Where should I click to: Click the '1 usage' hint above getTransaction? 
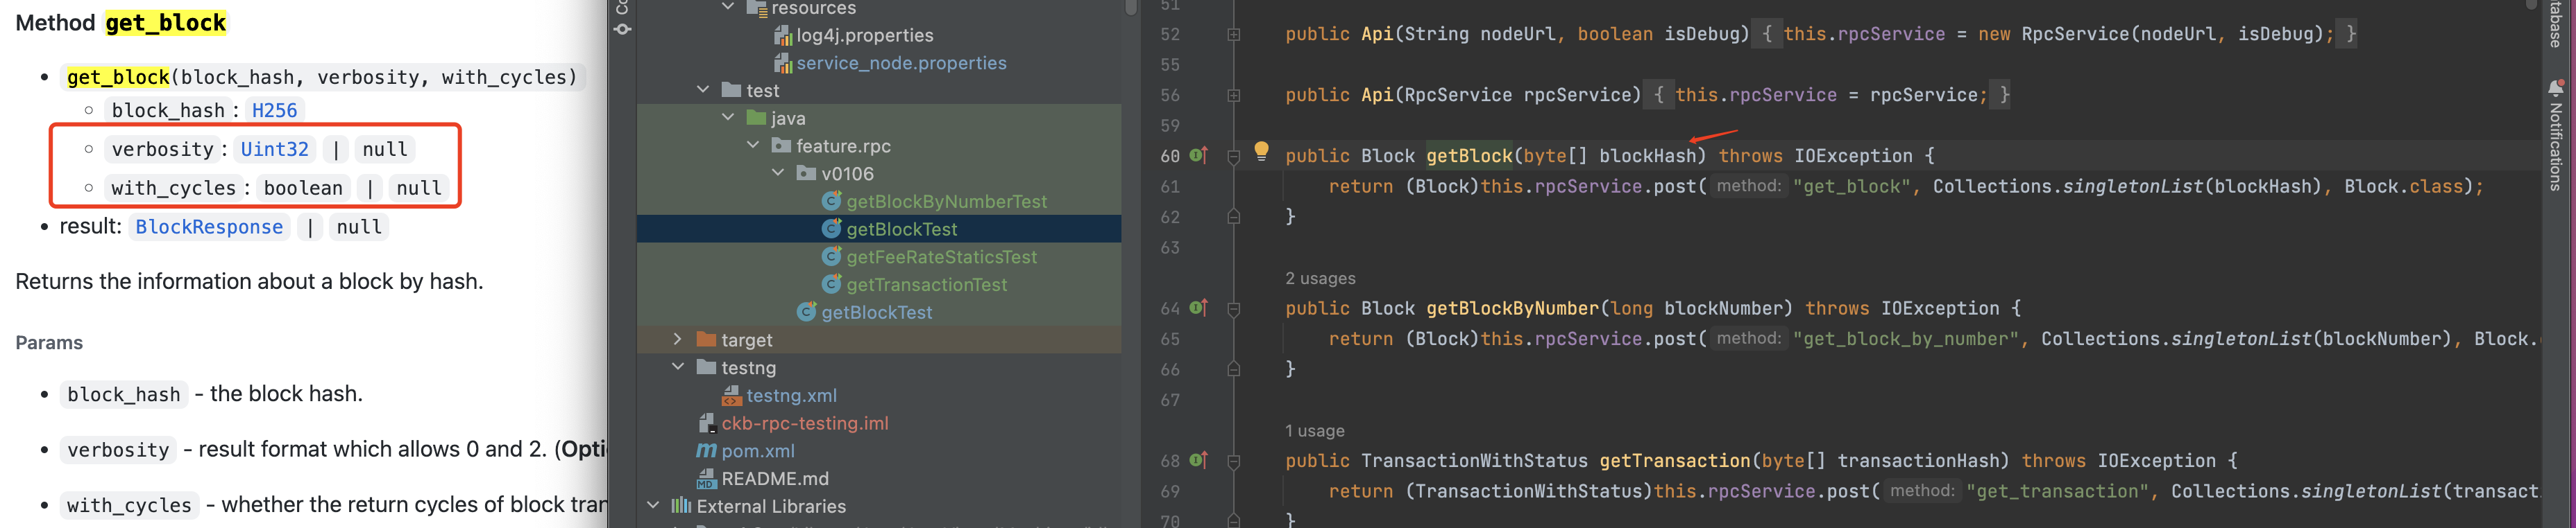pyautogui.click(x=1314, y=431)
